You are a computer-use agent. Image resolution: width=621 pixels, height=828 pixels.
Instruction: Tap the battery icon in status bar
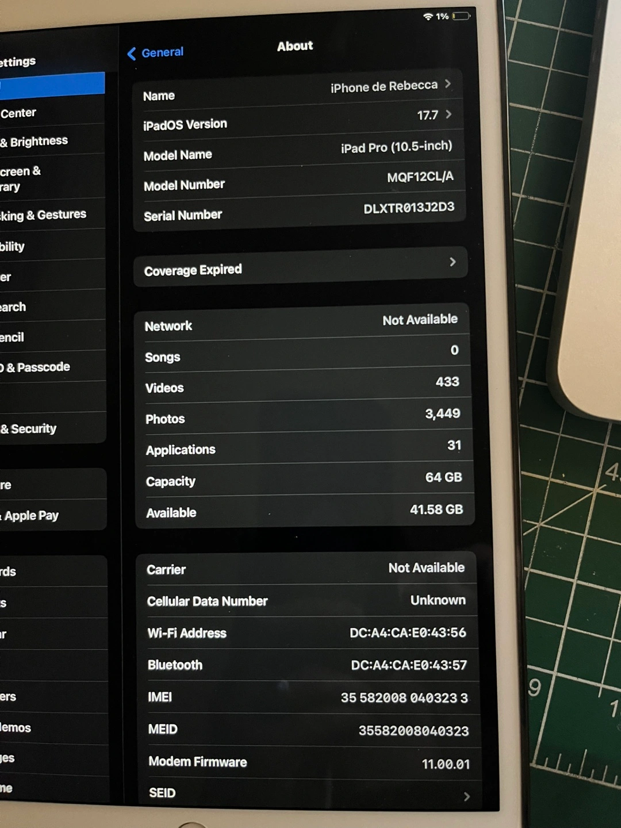(461, 16)
